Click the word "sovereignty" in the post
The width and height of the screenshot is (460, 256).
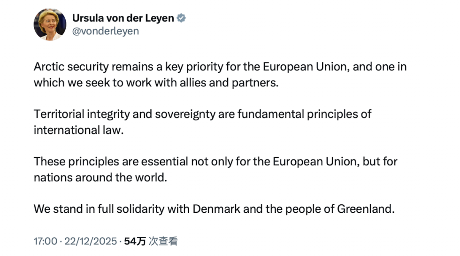click(x=189, y=114)
